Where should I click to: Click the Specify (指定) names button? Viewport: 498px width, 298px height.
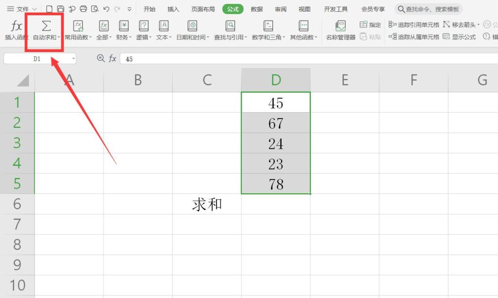point(370,24)
